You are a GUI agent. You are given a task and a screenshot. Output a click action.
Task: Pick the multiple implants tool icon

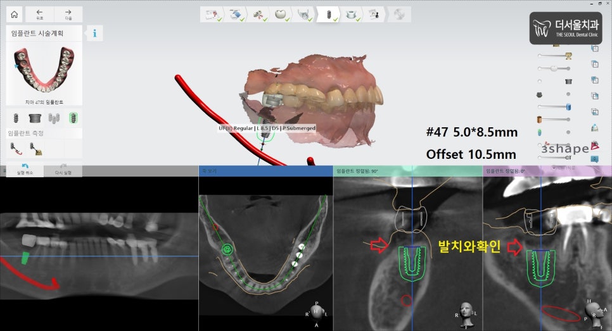tap(54, 118)
